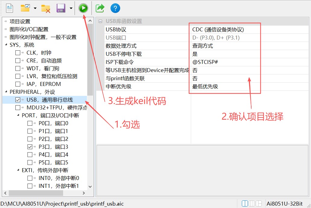Screen dimensions: 311x208
Task: Uncheck the P3口 端口3 checkbox
Action: coord(30,147)
